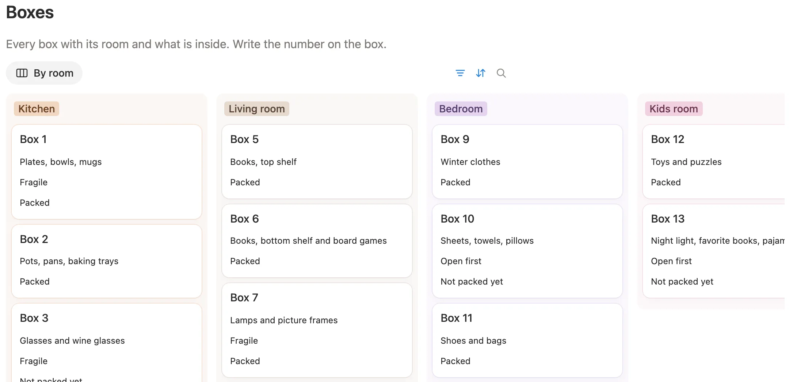This screenshot has width=789, height=382.
Task: Click 'Books, bottom shelf and board games'
Action: coord(308,241)
